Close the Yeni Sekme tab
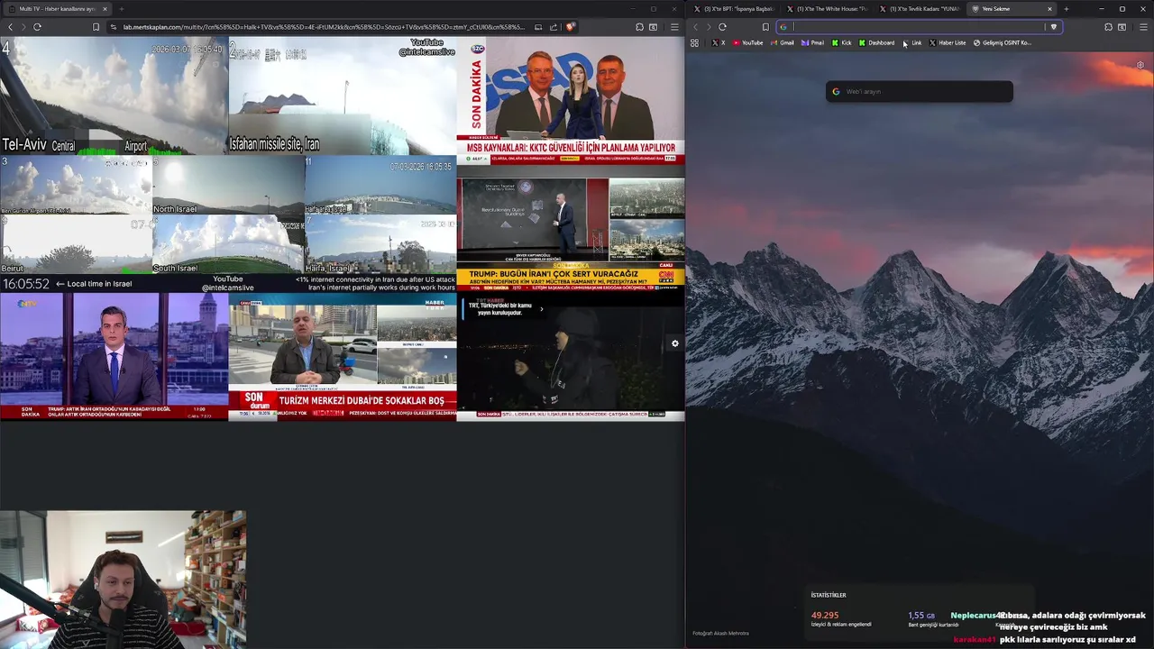This screenshot has width=1154, height=649. (x=1049, y=9)
